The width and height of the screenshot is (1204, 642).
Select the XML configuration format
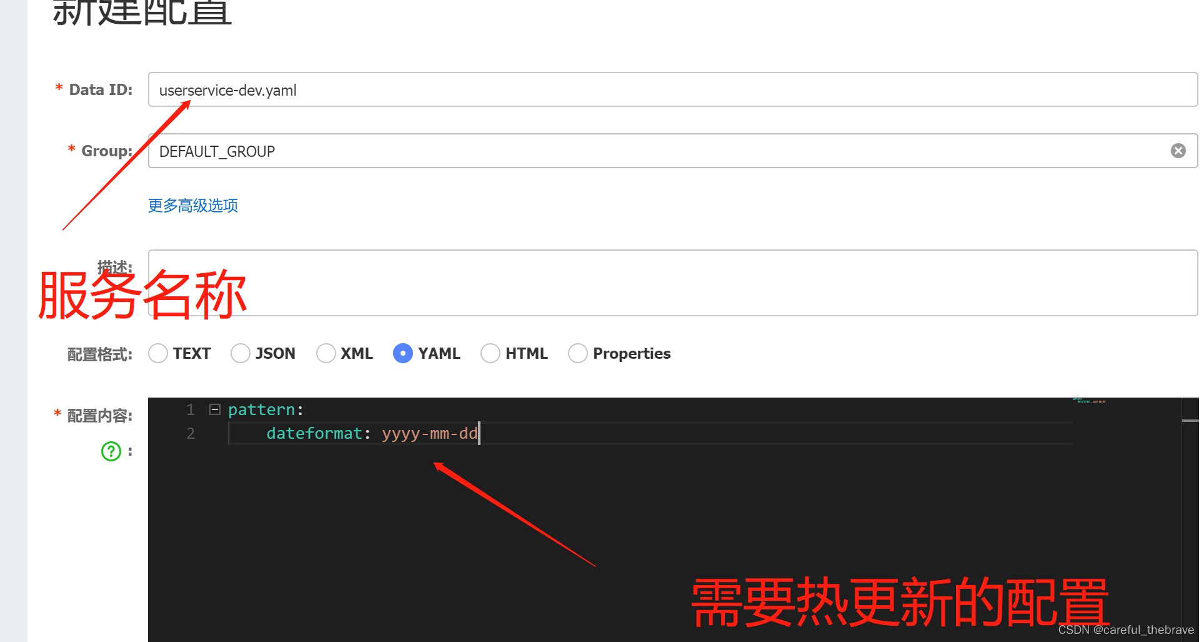[326, 353]
